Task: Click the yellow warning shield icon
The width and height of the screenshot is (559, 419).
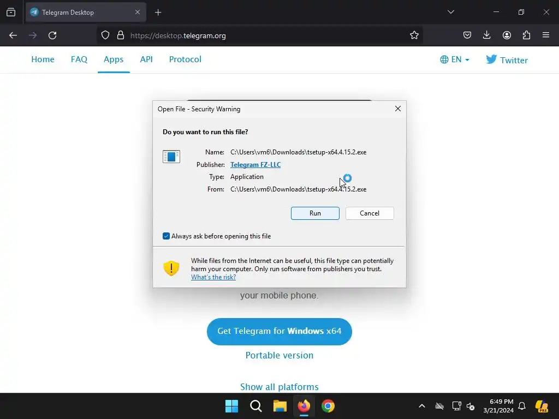Action: (171, 268)
